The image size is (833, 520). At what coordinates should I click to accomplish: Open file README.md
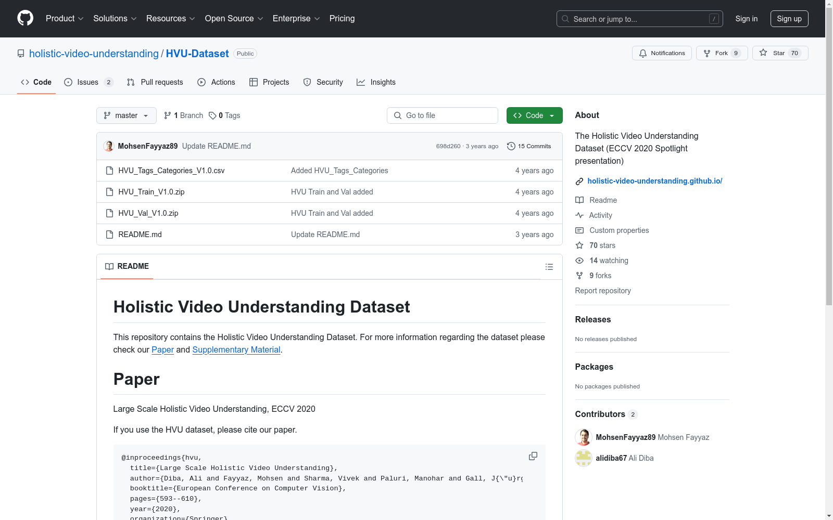pos(140,235)
